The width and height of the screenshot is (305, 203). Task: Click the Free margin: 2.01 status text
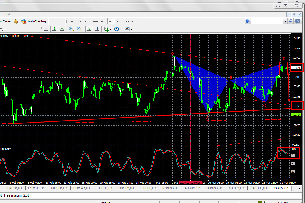17,195
